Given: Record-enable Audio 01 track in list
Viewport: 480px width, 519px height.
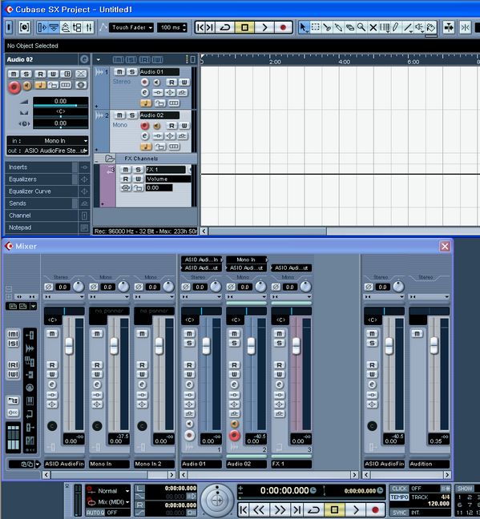Looking at the screenshot, I should coord(144,82).
